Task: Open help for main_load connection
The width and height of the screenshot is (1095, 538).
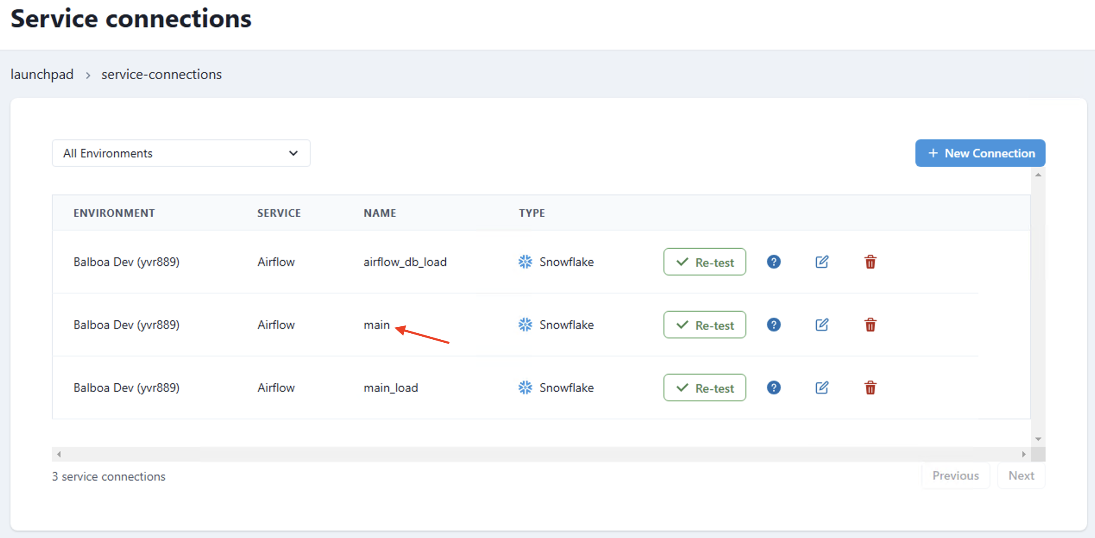Action: click(x=774, y=388)
